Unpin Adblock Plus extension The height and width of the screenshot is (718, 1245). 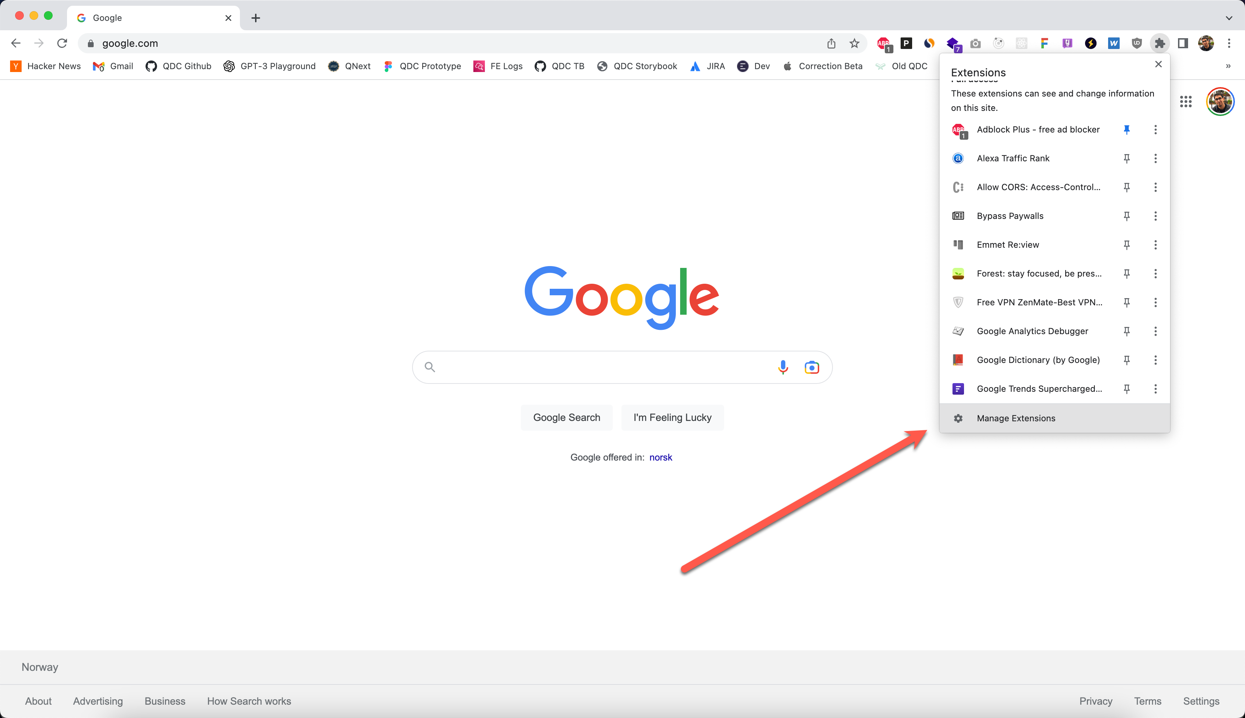pos(1126,130)
